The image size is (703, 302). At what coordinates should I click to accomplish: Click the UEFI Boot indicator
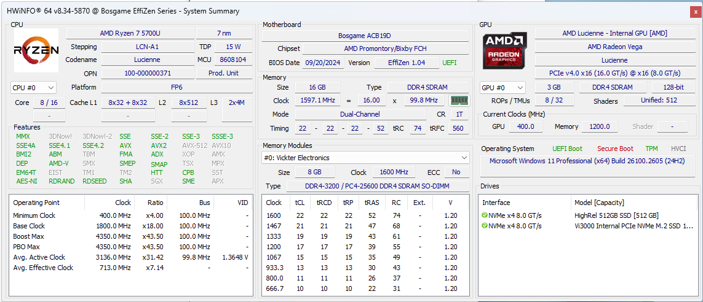click(567, 149)
